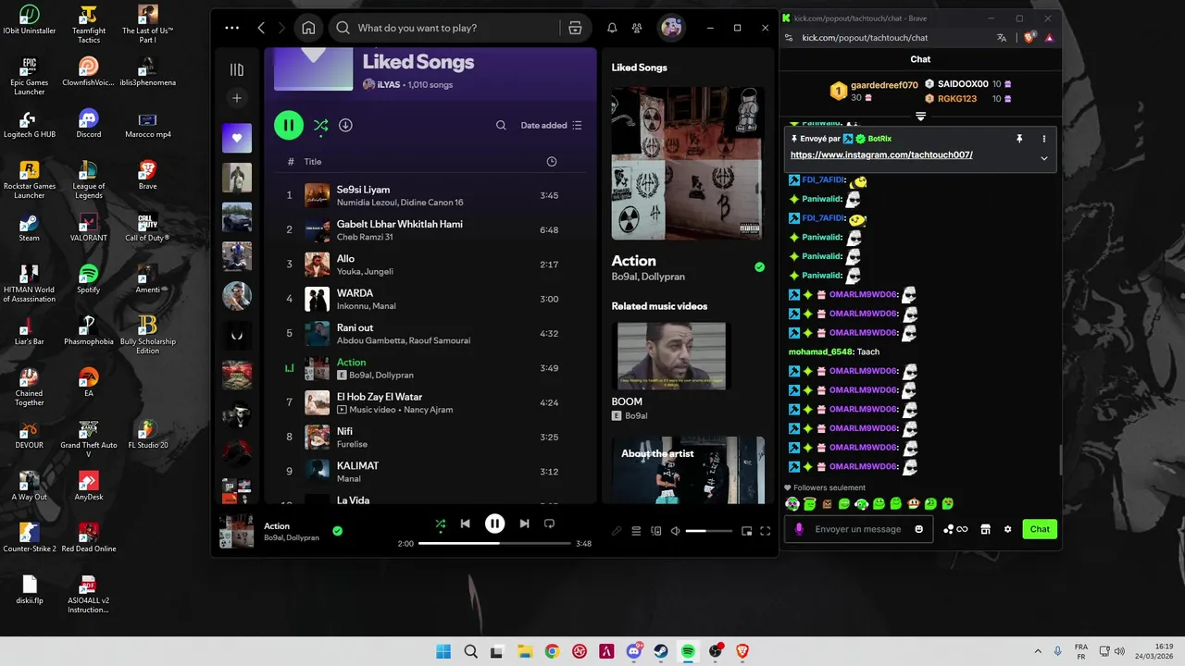Open Spotify from the Windows taskbar

(x=688, y=651)
